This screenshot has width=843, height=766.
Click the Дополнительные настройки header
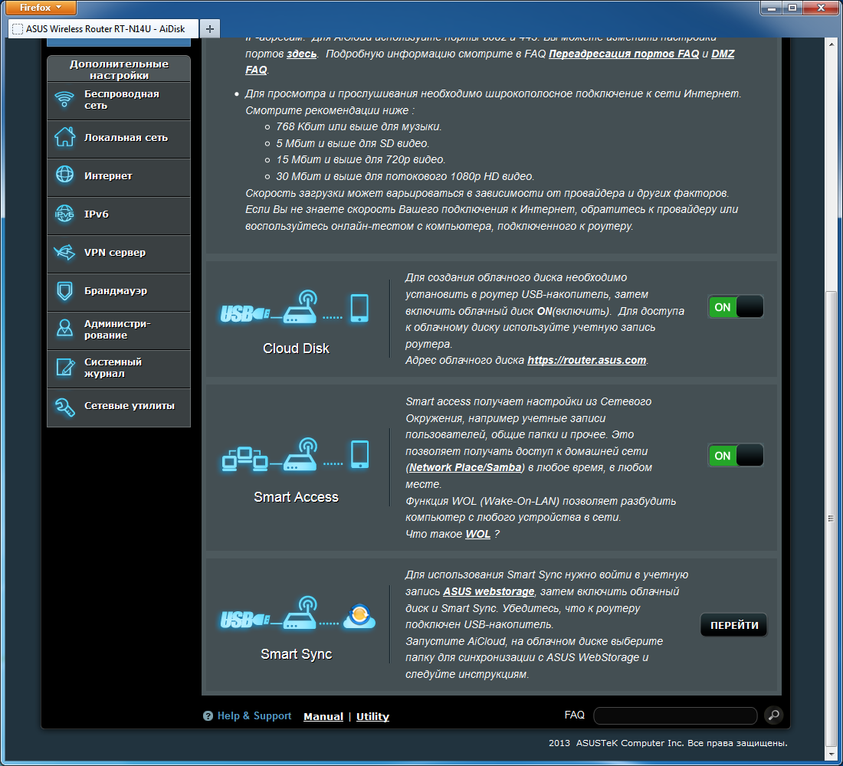pos(119,70)
